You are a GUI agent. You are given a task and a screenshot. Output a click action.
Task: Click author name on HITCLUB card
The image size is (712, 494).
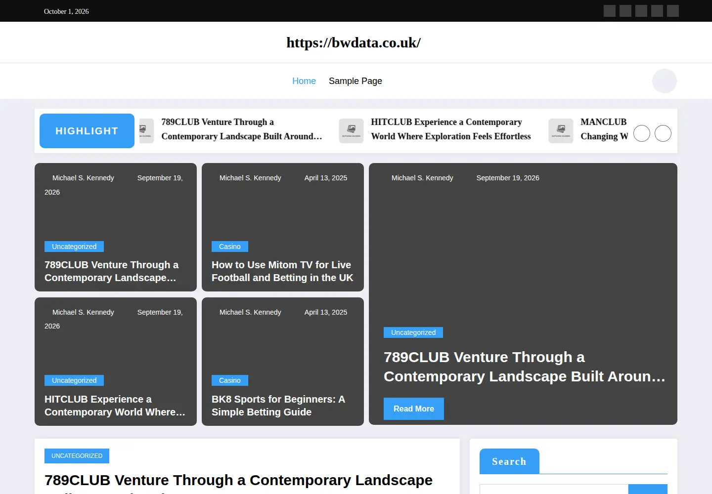click(x=83, y=312)
